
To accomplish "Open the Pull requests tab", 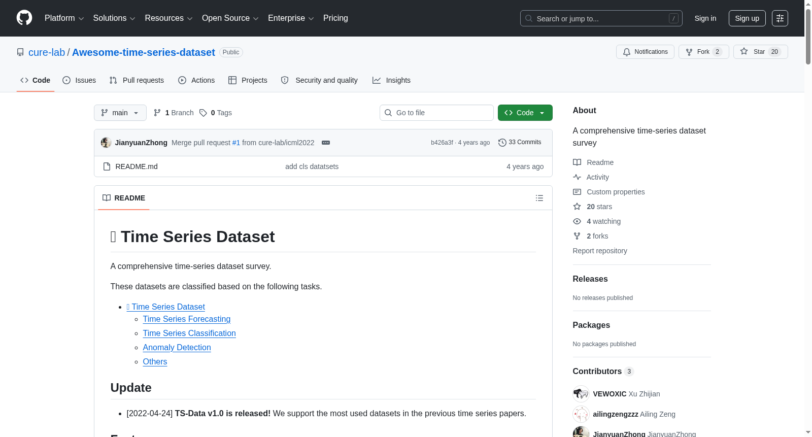I will click(137, 80).
